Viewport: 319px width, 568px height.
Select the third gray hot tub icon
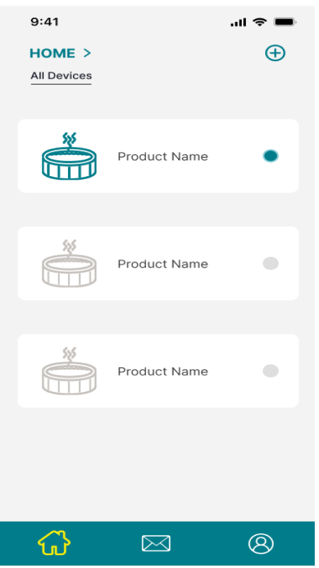point(69,371)
